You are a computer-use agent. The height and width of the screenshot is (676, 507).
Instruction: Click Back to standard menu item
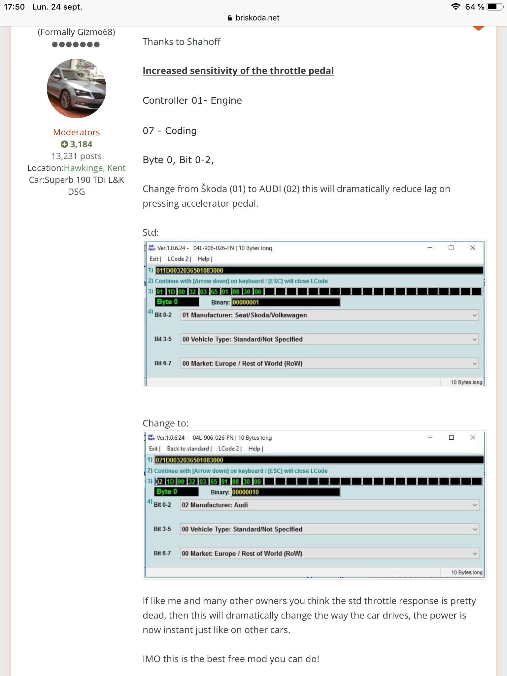[188, 449]
